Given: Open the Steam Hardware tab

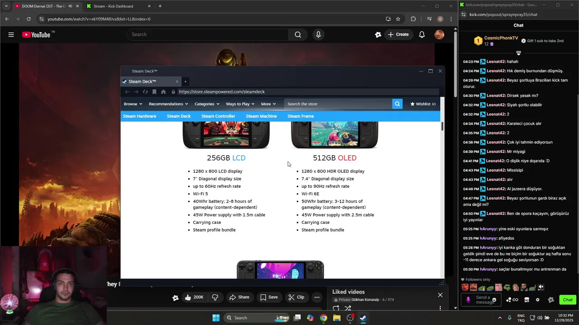Looking at the screenshot, I should (139, 116).
